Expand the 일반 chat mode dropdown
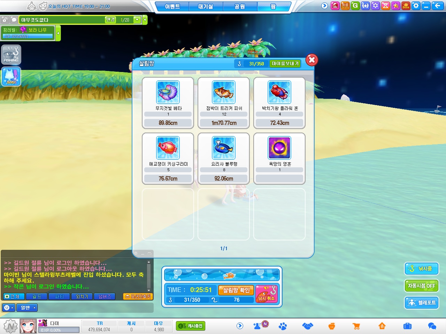 27,308
